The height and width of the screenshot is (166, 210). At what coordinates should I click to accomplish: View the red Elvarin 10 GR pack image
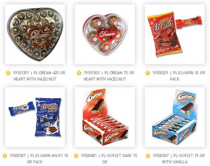tap(175, 34)
